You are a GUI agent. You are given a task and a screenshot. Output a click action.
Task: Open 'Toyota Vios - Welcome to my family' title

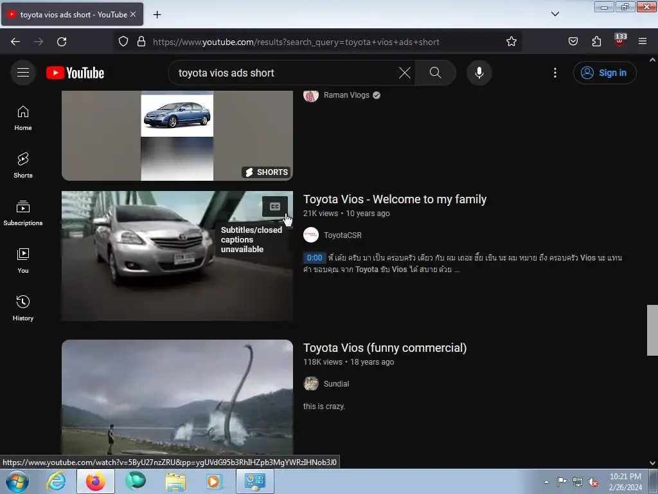pos(395,199)
